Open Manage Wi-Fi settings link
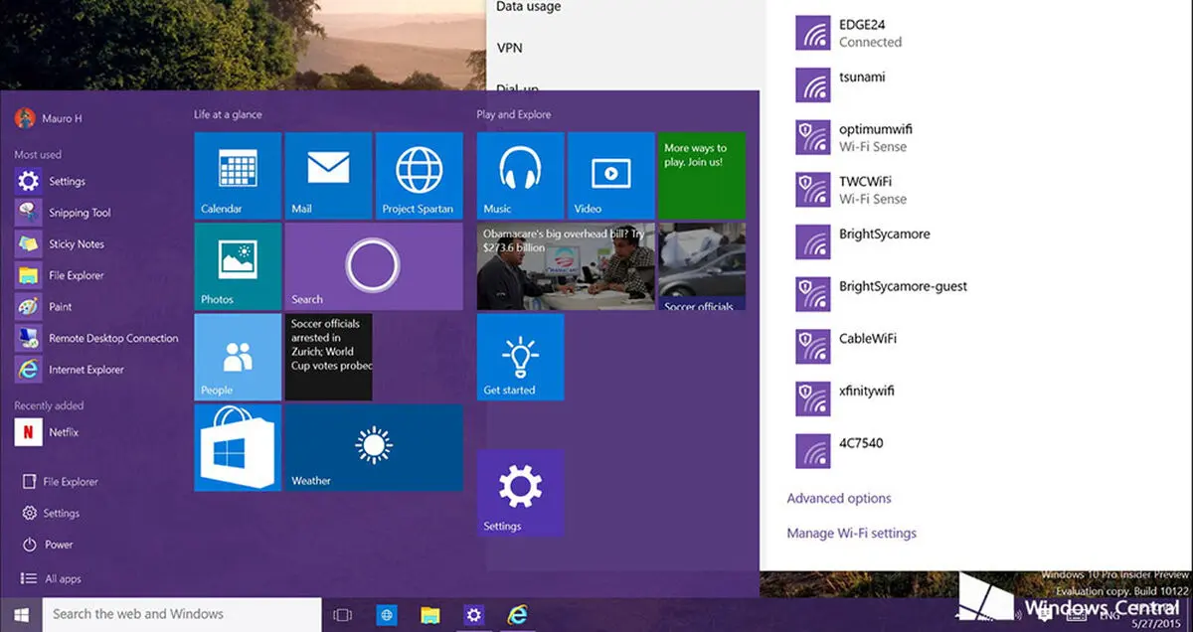Screen dimensions: 1193x632 pos(852,534)
